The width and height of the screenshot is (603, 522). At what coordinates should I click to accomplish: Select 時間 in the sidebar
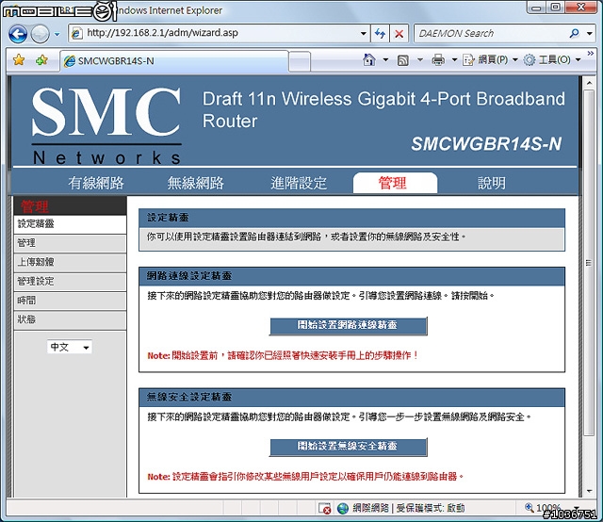pos(70,301)
